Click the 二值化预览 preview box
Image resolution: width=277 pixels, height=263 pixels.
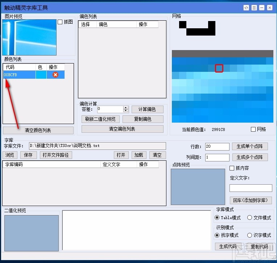tap(32, 233)
